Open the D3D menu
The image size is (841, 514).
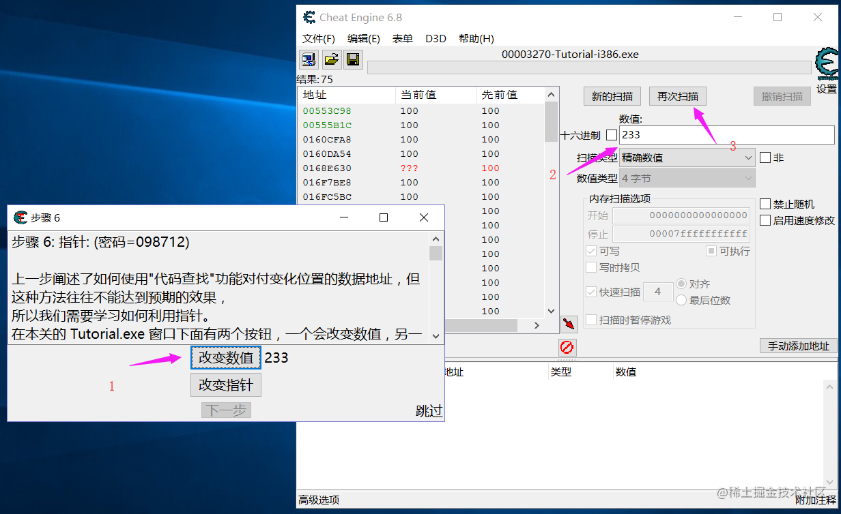(x=436, y=39)
